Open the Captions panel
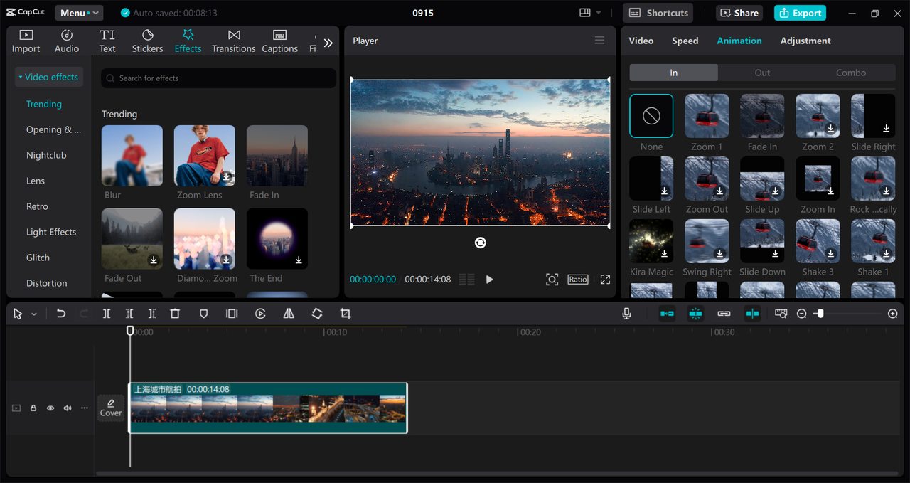Viewport: 910px width, 483px height. pyautogui.click(x=280, y=41)
